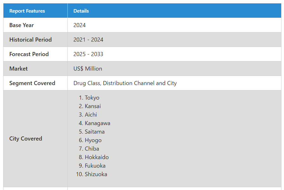
Task: Select Fukuoka list entry
Action: pos(95,166)
